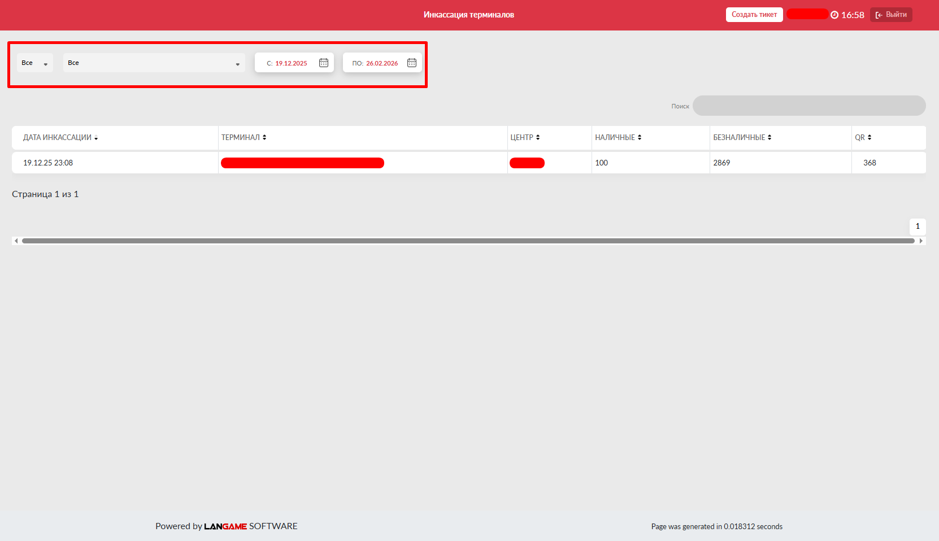939x541 pixels.
Task: Click the Поиск search field
Action: [x=808, y=106]
